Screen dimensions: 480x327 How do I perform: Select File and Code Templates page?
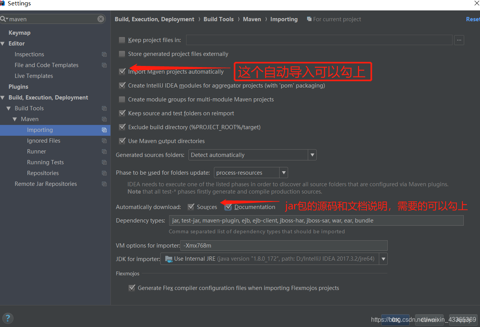[x=46, y=65]
